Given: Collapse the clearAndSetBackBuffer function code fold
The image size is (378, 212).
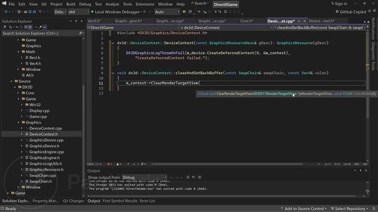Looking at the screenshot, I should (x=113, y=73).
